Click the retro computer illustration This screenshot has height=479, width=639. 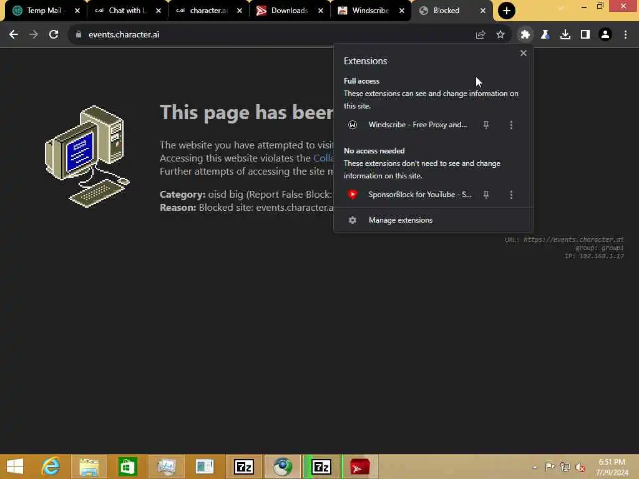[x=87, y=157]
